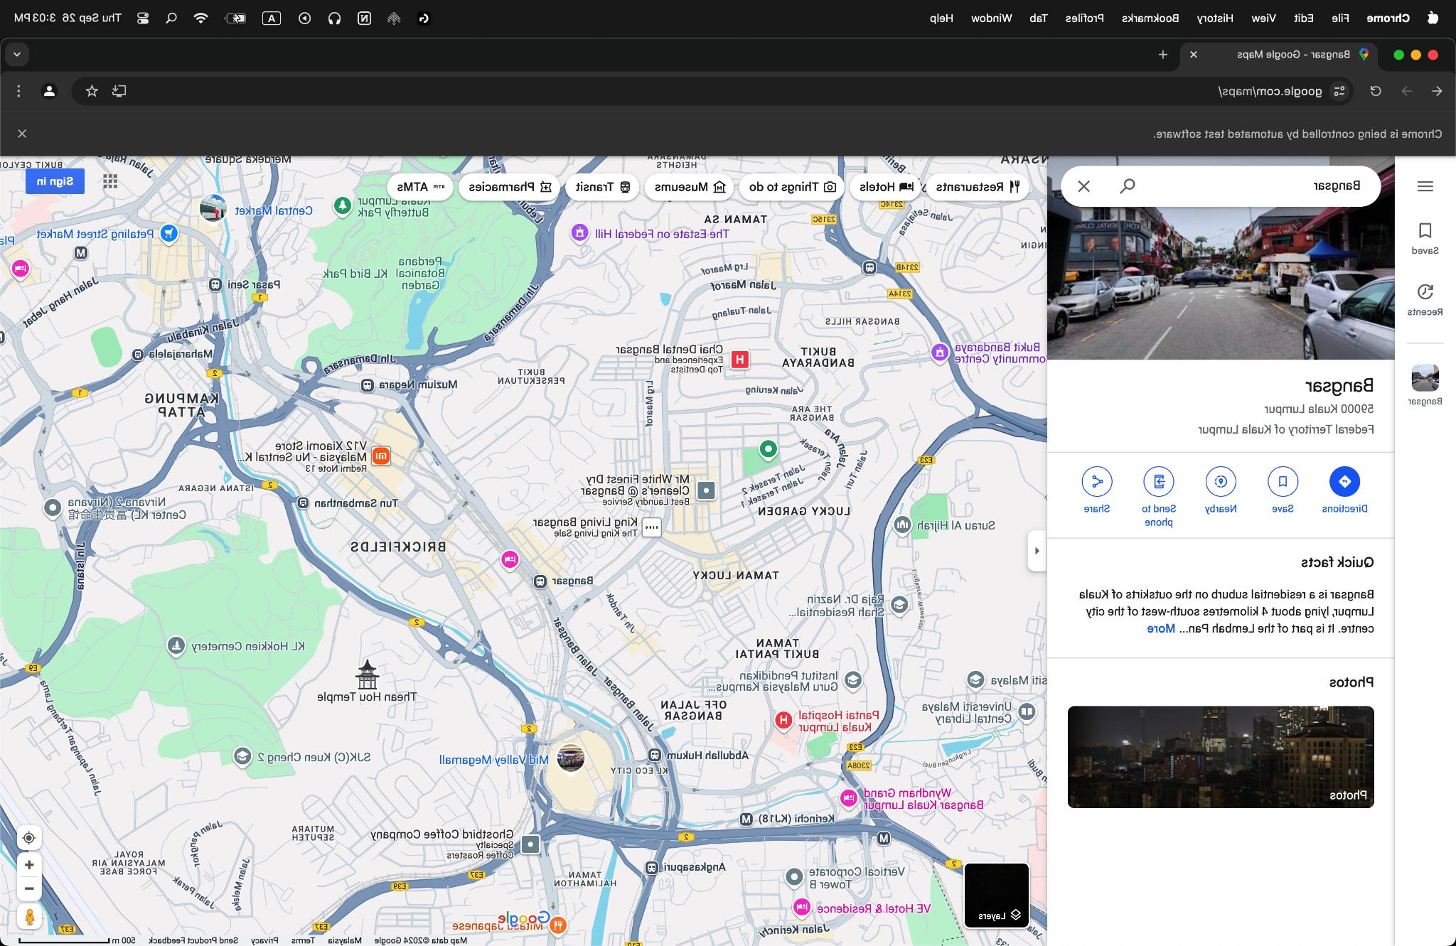Click Wyndham Grand Bangsar hotel marker
This screenshot has width=1456, height=946.
pos(847,798)
